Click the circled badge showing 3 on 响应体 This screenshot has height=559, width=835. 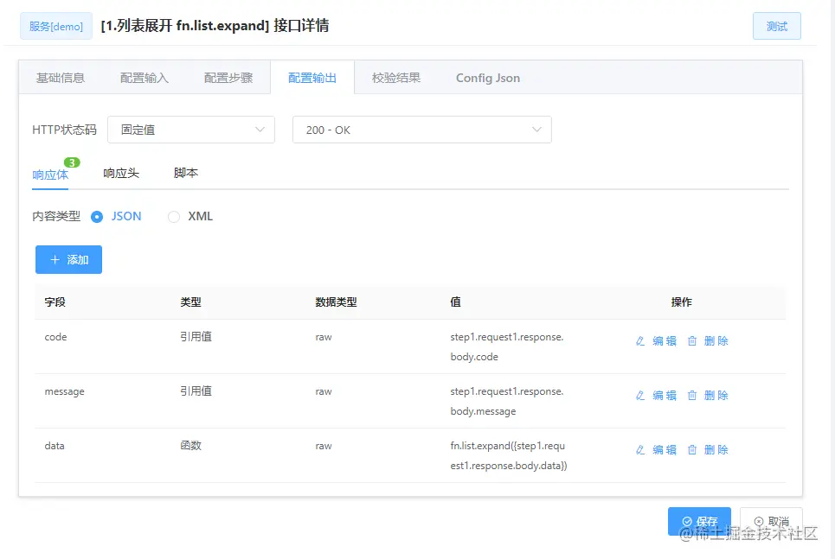tap(72, 162)
